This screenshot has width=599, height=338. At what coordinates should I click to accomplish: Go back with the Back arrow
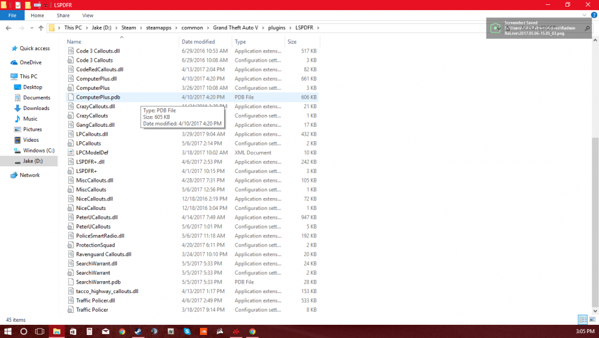point(8,28)
